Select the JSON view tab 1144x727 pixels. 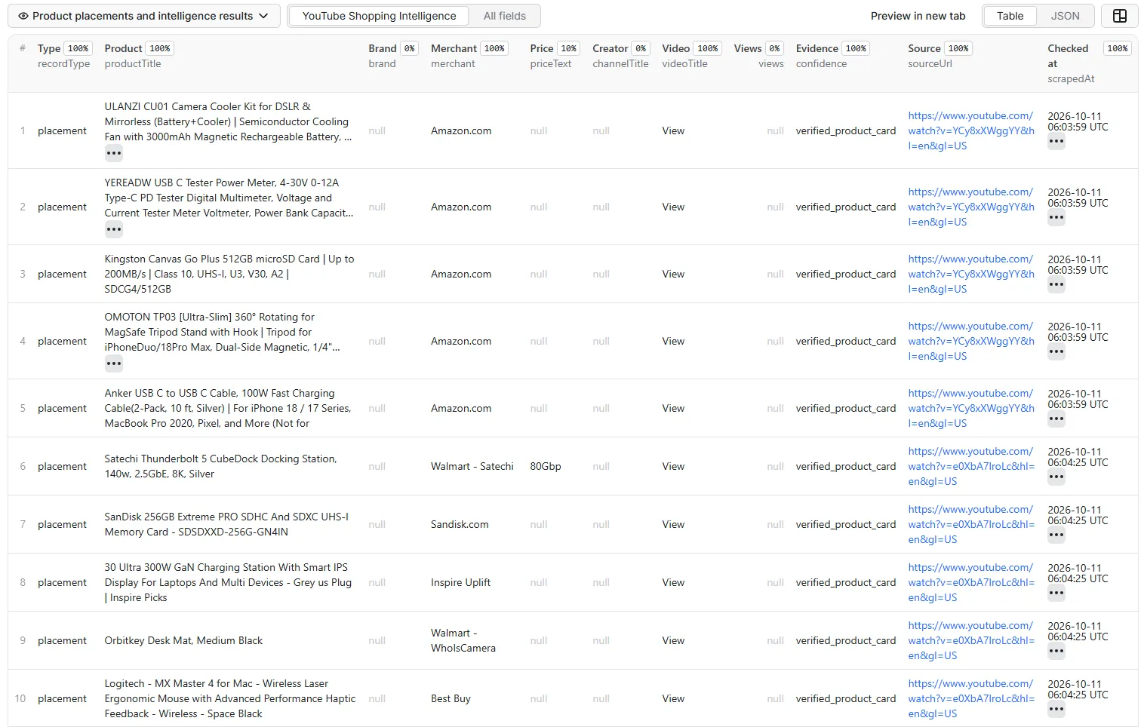coord(1065,16)
